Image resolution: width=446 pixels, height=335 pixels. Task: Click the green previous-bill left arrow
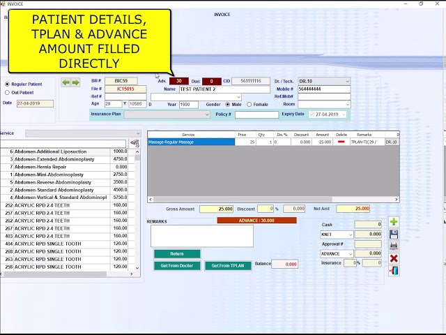[66, 82]
